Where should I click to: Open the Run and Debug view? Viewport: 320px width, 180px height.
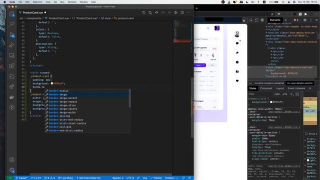pos(12,45)
